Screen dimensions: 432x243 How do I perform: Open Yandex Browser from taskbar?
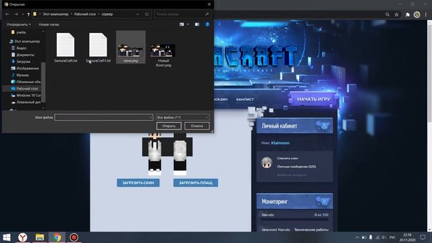(22, 237)
